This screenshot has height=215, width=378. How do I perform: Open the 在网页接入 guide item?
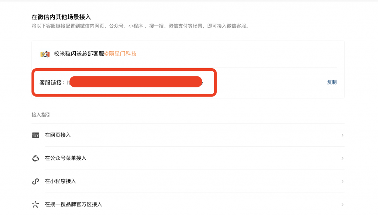(x=58, y=135)
